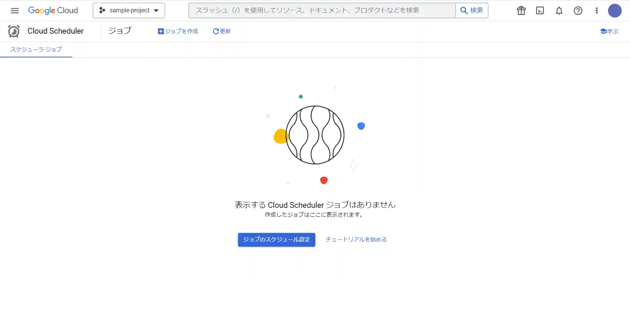Viewport: 630px width, 327px height.
Task: Click ジョブを作成 to create a job
Action: 178,31
